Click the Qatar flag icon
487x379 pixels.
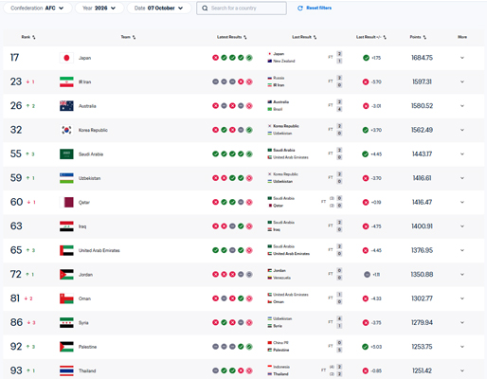tap(66, 202)
